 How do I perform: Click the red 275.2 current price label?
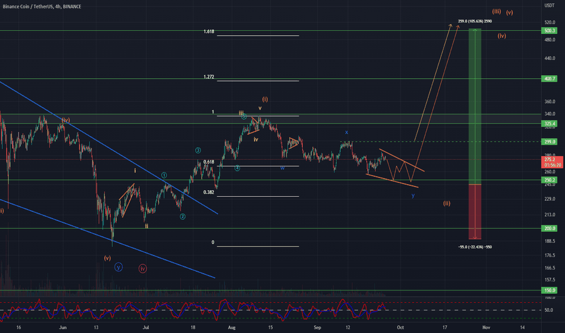pyautogui.click(x=550, y=159)
